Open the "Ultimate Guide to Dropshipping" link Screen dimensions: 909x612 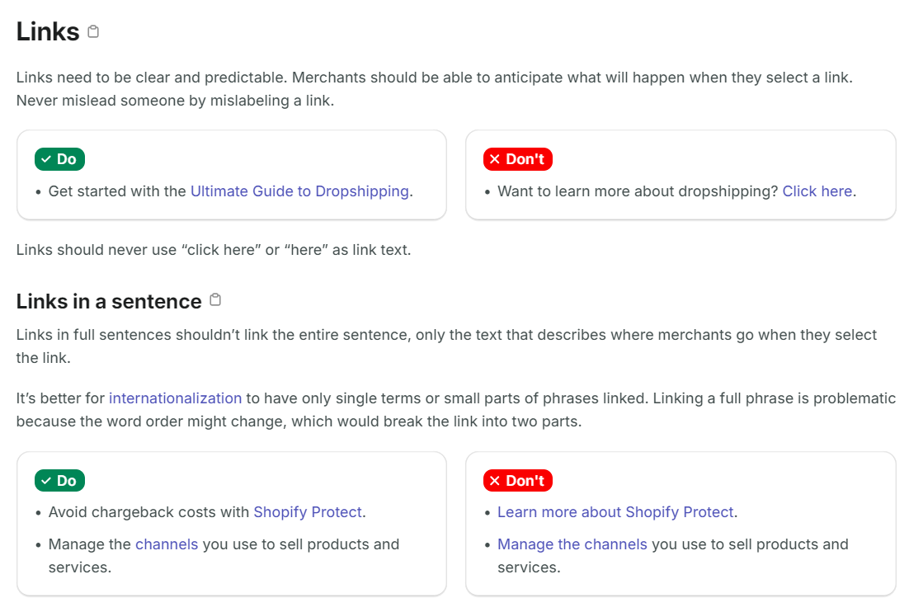coord(299,191)
